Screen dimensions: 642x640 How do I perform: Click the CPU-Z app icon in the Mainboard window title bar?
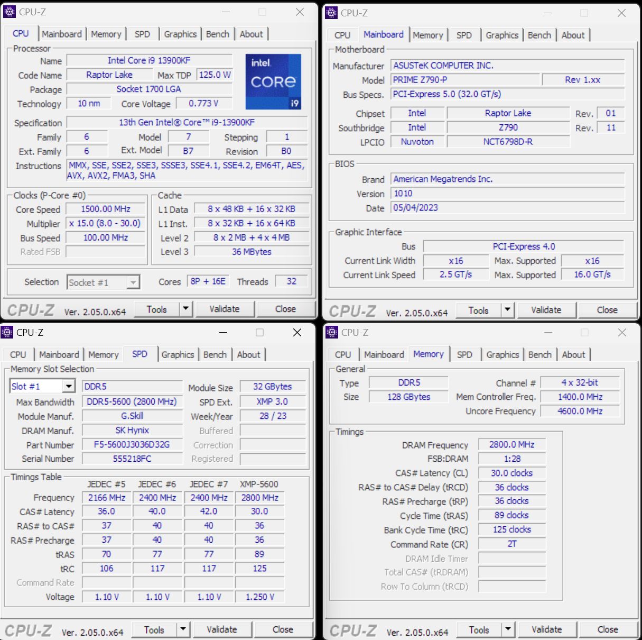331,13
